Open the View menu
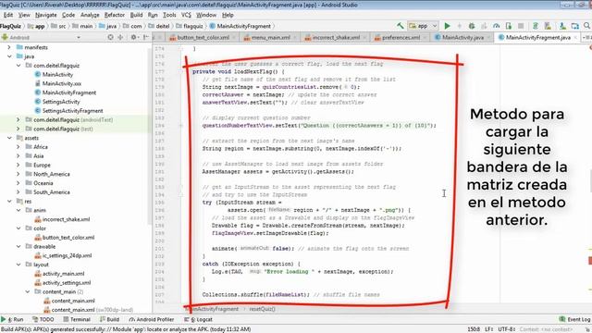The width and height of the screenshot is (592, 333). point(24,15)
